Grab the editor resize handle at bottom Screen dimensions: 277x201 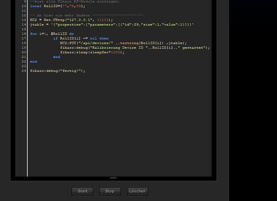114,178
